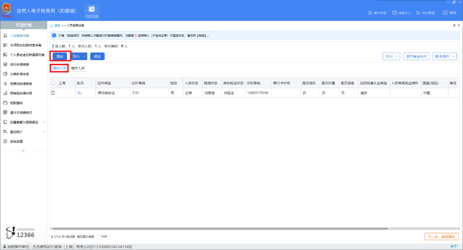Click the 添加 add button
Image resolution: width=463 pixels, height=250 pixels.
point(60,57)
